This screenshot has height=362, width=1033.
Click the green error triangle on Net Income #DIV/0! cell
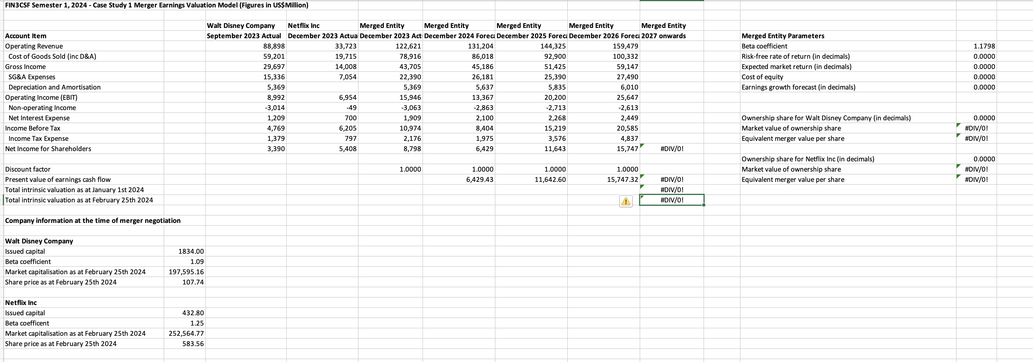pyautogui.click(x=642, y=145)
